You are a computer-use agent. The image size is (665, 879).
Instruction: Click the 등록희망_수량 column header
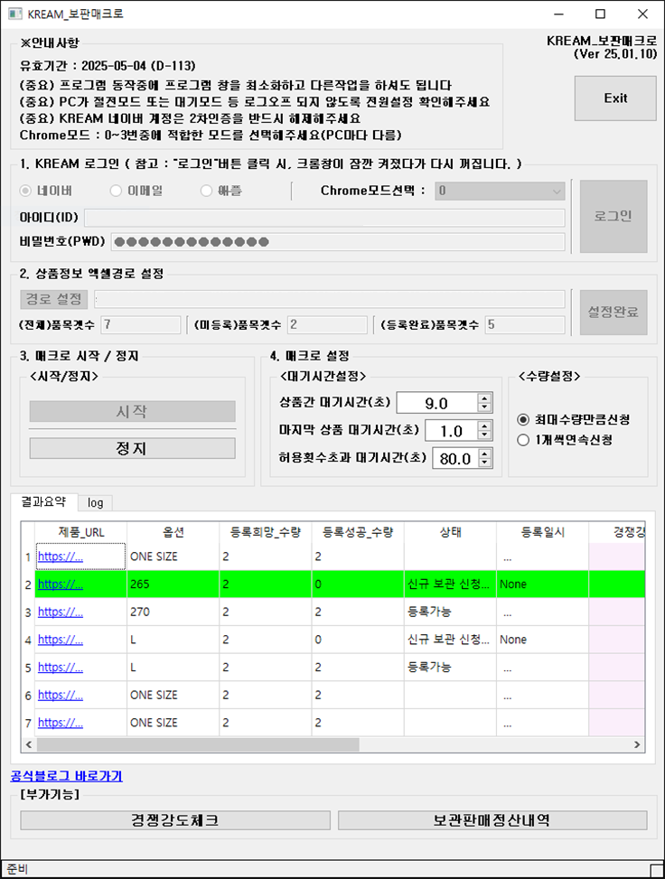click(266, 533)
